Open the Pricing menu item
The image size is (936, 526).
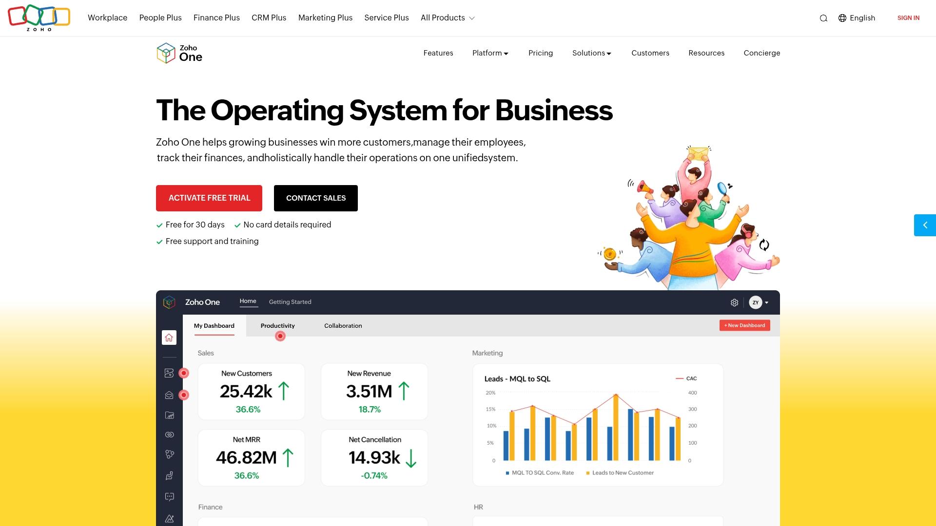tap(540, 53)
